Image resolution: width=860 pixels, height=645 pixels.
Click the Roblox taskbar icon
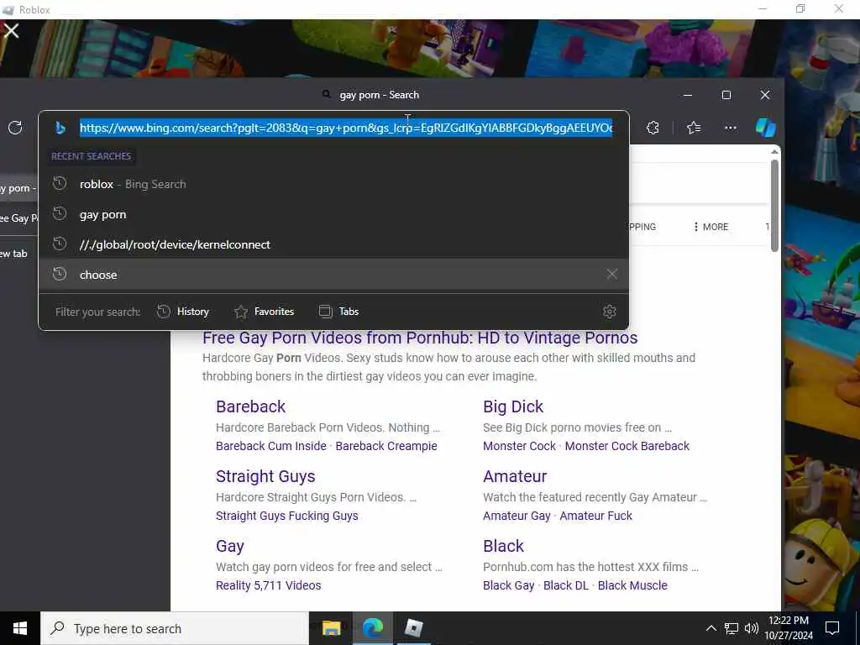pos(413,628)
